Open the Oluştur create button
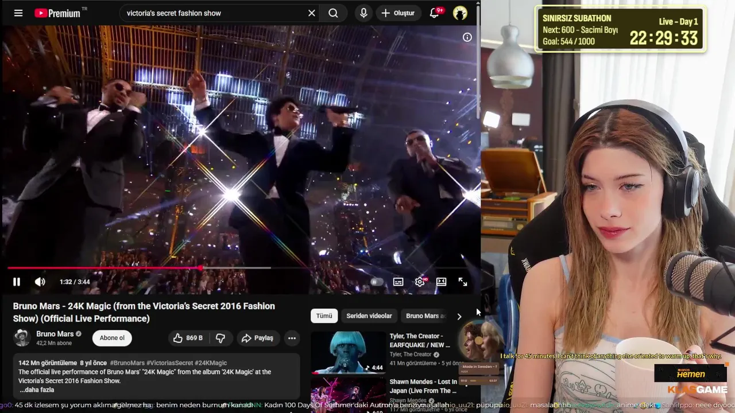 pos(398,13)
